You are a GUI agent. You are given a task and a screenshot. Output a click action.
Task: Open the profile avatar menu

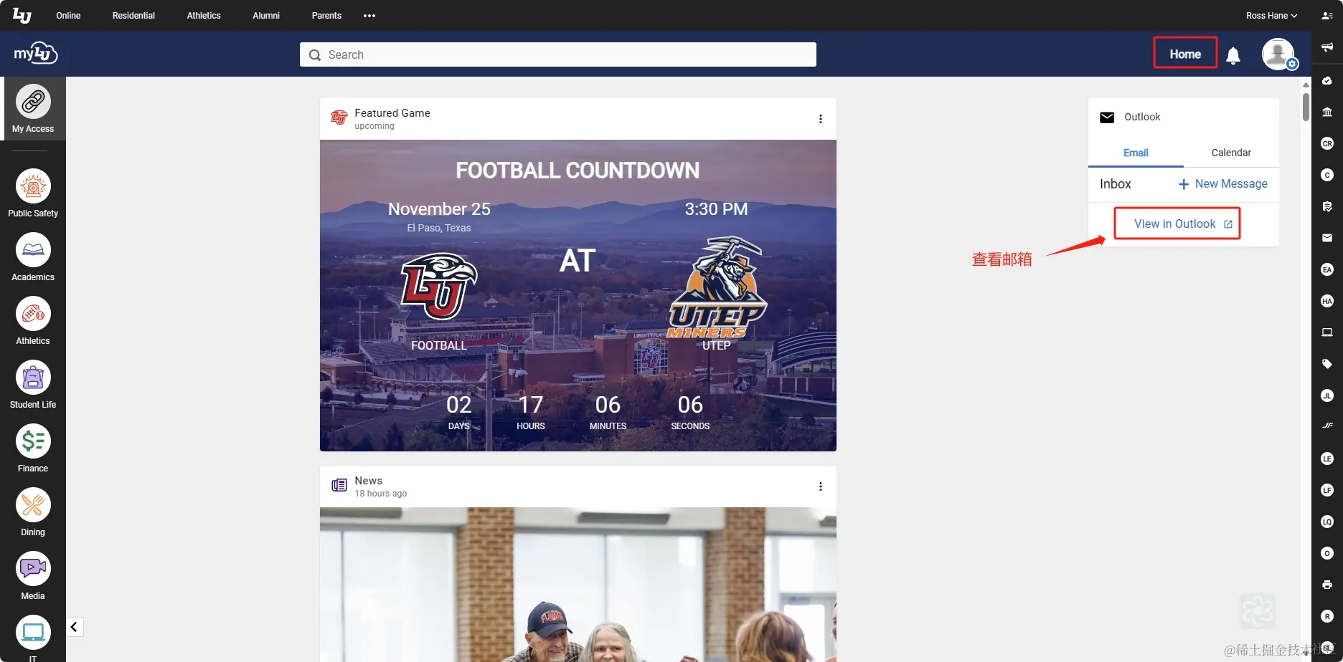point(1278,54)
